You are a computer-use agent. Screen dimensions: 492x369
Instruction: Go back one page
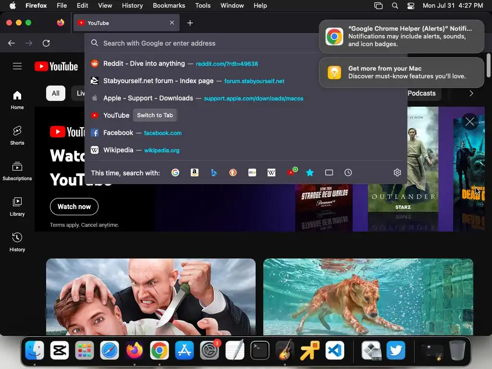[12, 43]
